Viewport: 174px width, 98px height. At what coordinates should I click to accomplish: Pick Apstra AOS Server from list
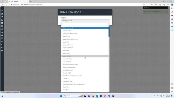pyautogui.click(x=85, y=45)
